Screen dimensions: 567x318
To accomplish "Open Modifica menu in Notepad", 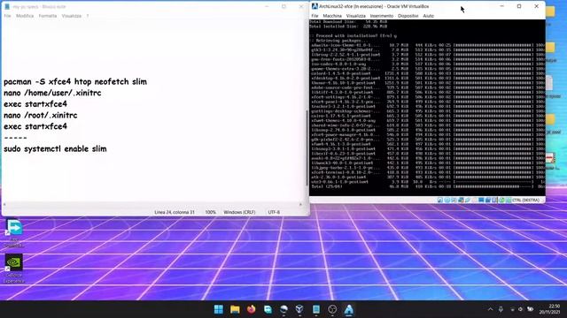I will pyautogui.click(x=25, y=16).
